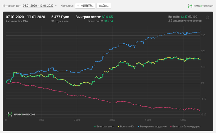Click the -$10 y-axis label
The width and height of the screenshot is (216, 133).
203,99
